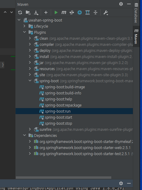This screenshot has width=142, height=190.
Task: Collapse the spring-boot plugin
Action: pyautogui.click(x=30, y=81)
